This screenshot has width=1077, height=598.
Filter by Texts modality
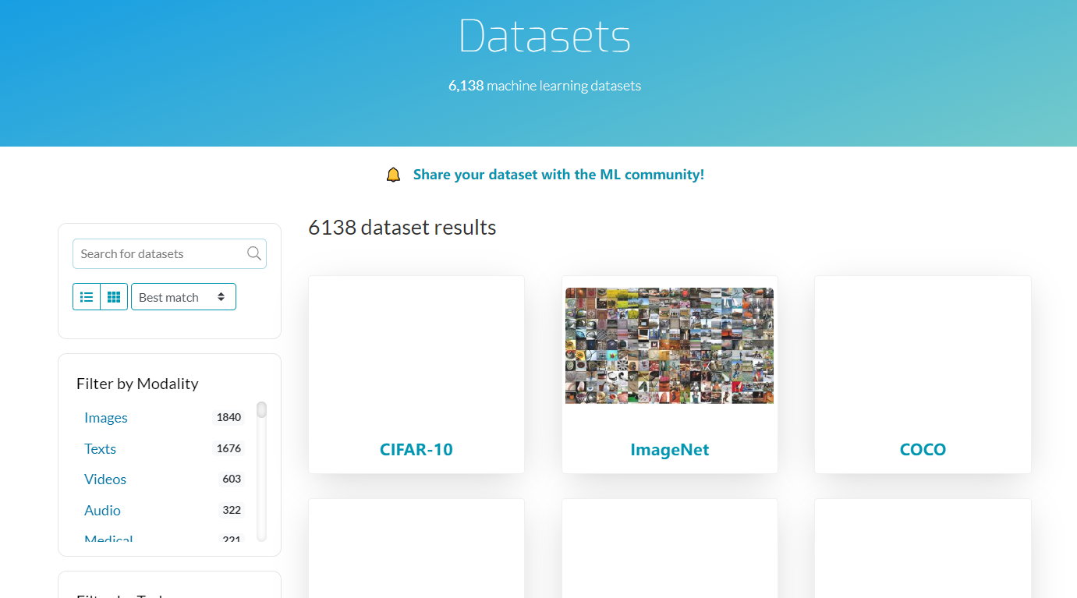tap(100, 449)
